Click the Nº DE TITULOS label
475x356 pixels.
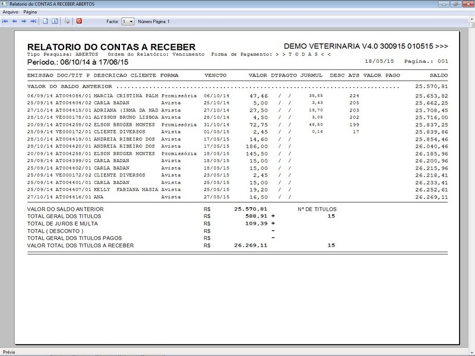point(317,209)
